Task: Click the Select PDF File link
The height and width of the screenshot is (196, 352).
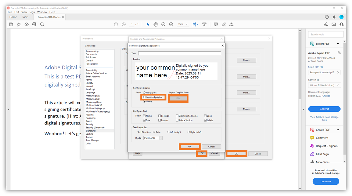Action: coord(315,67)
